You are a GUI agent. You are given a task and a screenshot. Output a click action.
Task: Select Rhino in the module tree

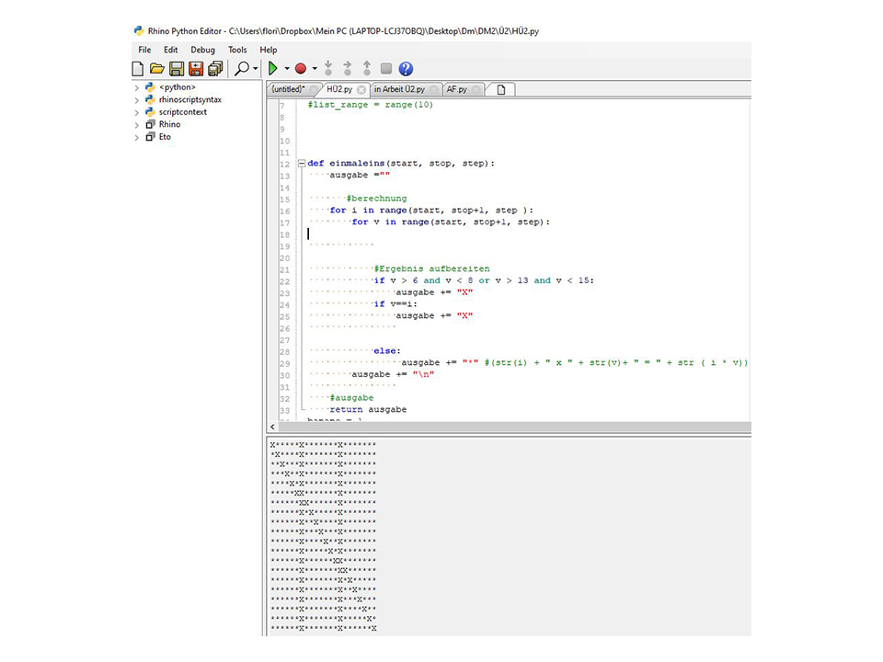[169, 124]
